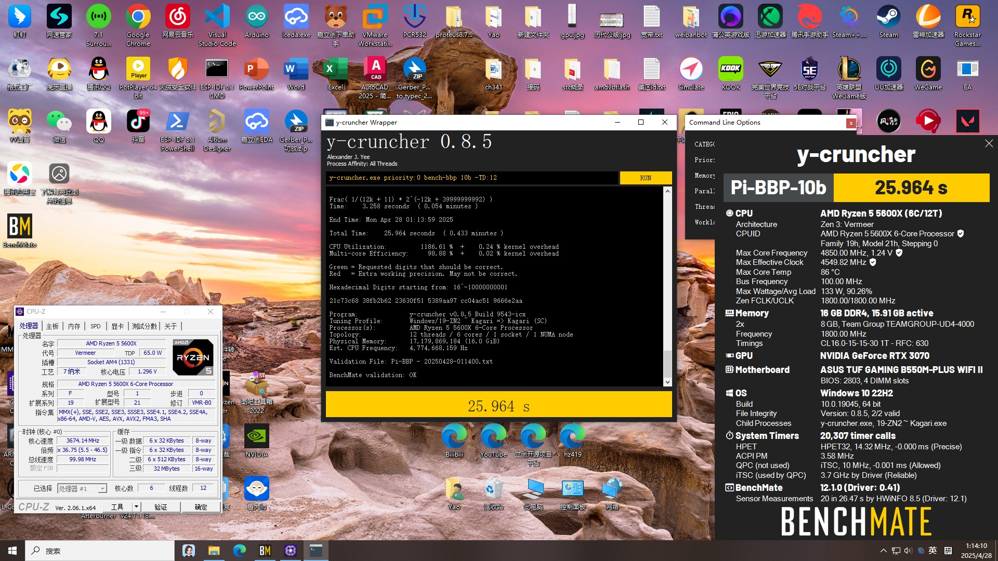Click CPU-Z 验证 button
This screenshot has height=561, width=998.
161,506
